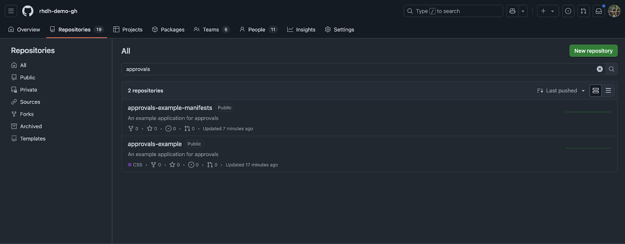Open the hamburger navigation menu
Image resolution: width=625 pixels, height=244 pixels.
(x=11, y=11)
